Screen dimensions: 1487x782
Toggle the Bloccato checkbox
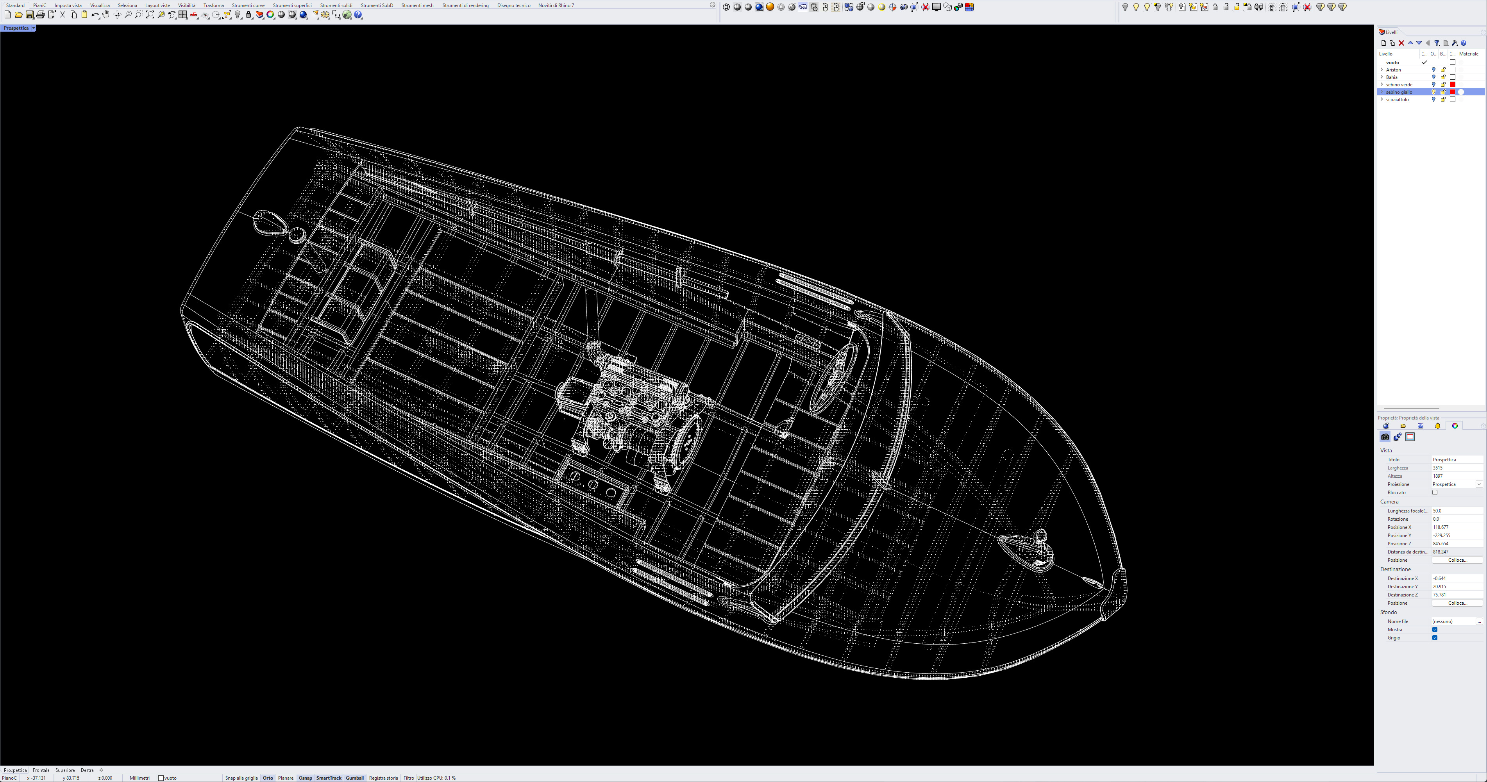(1435, 492)
